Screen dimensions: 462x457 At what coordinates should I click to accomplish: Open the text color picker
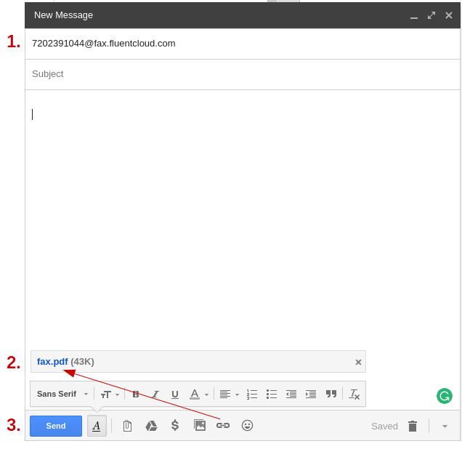(198, 395)
